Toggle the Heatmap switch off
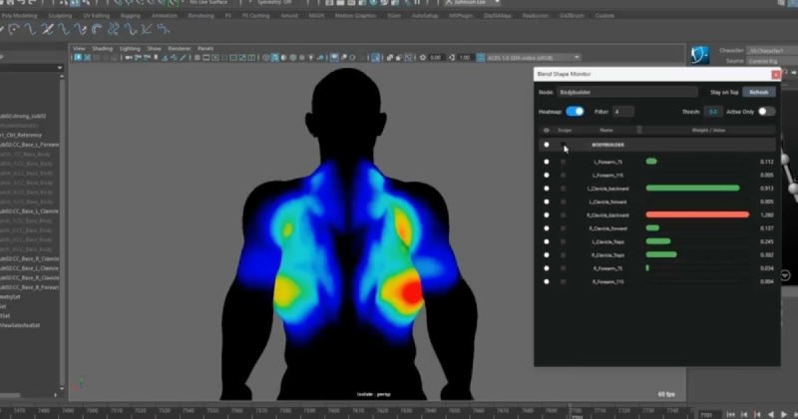Image resolution: width=798 pixels, height=419 pixels. (x=575, y=111)
